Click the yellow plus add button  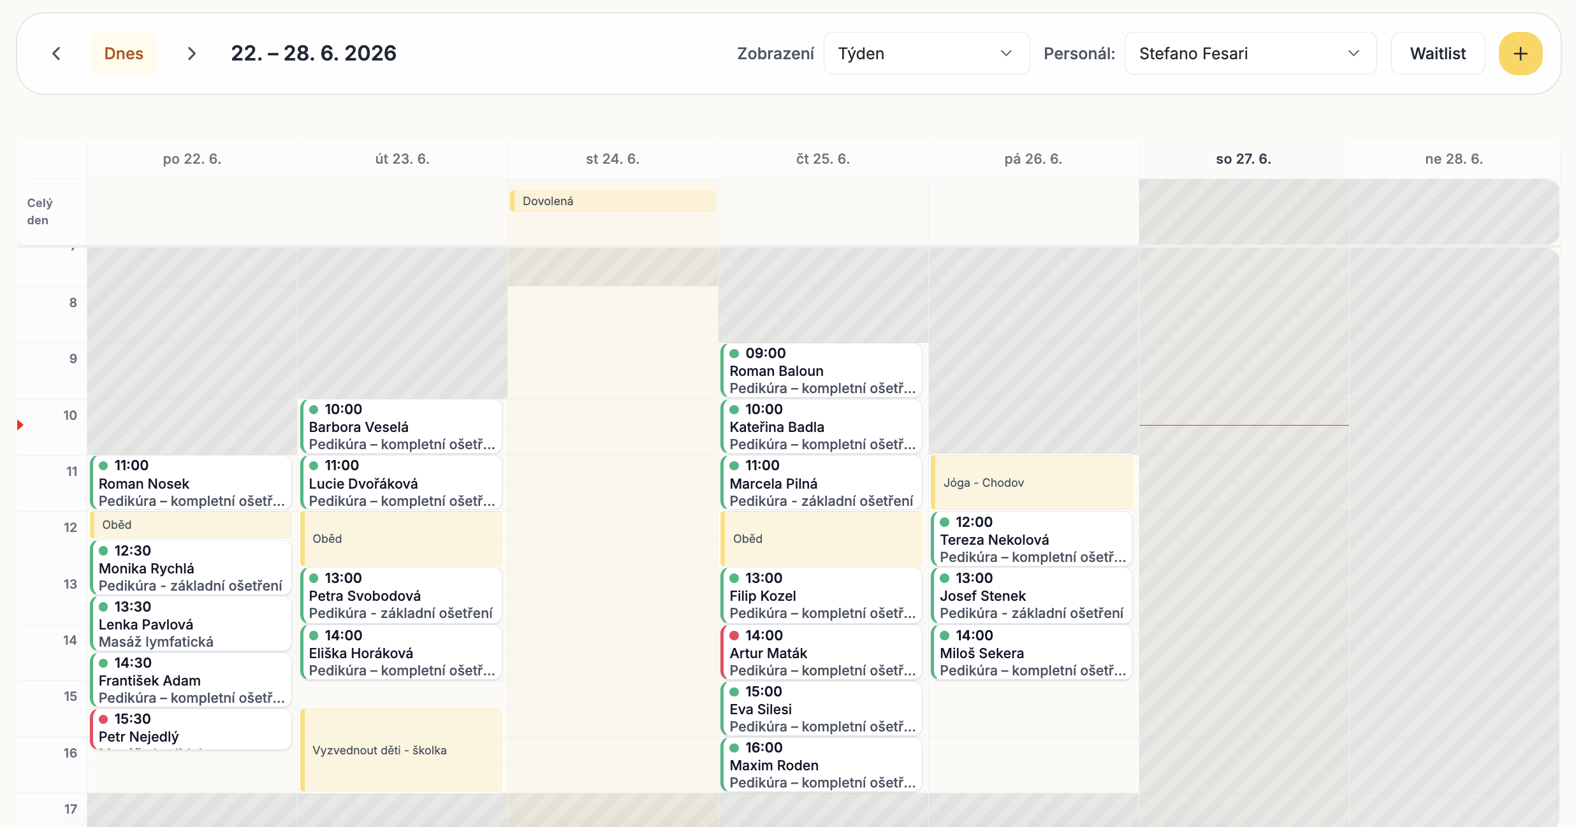tap(1521, 54)
